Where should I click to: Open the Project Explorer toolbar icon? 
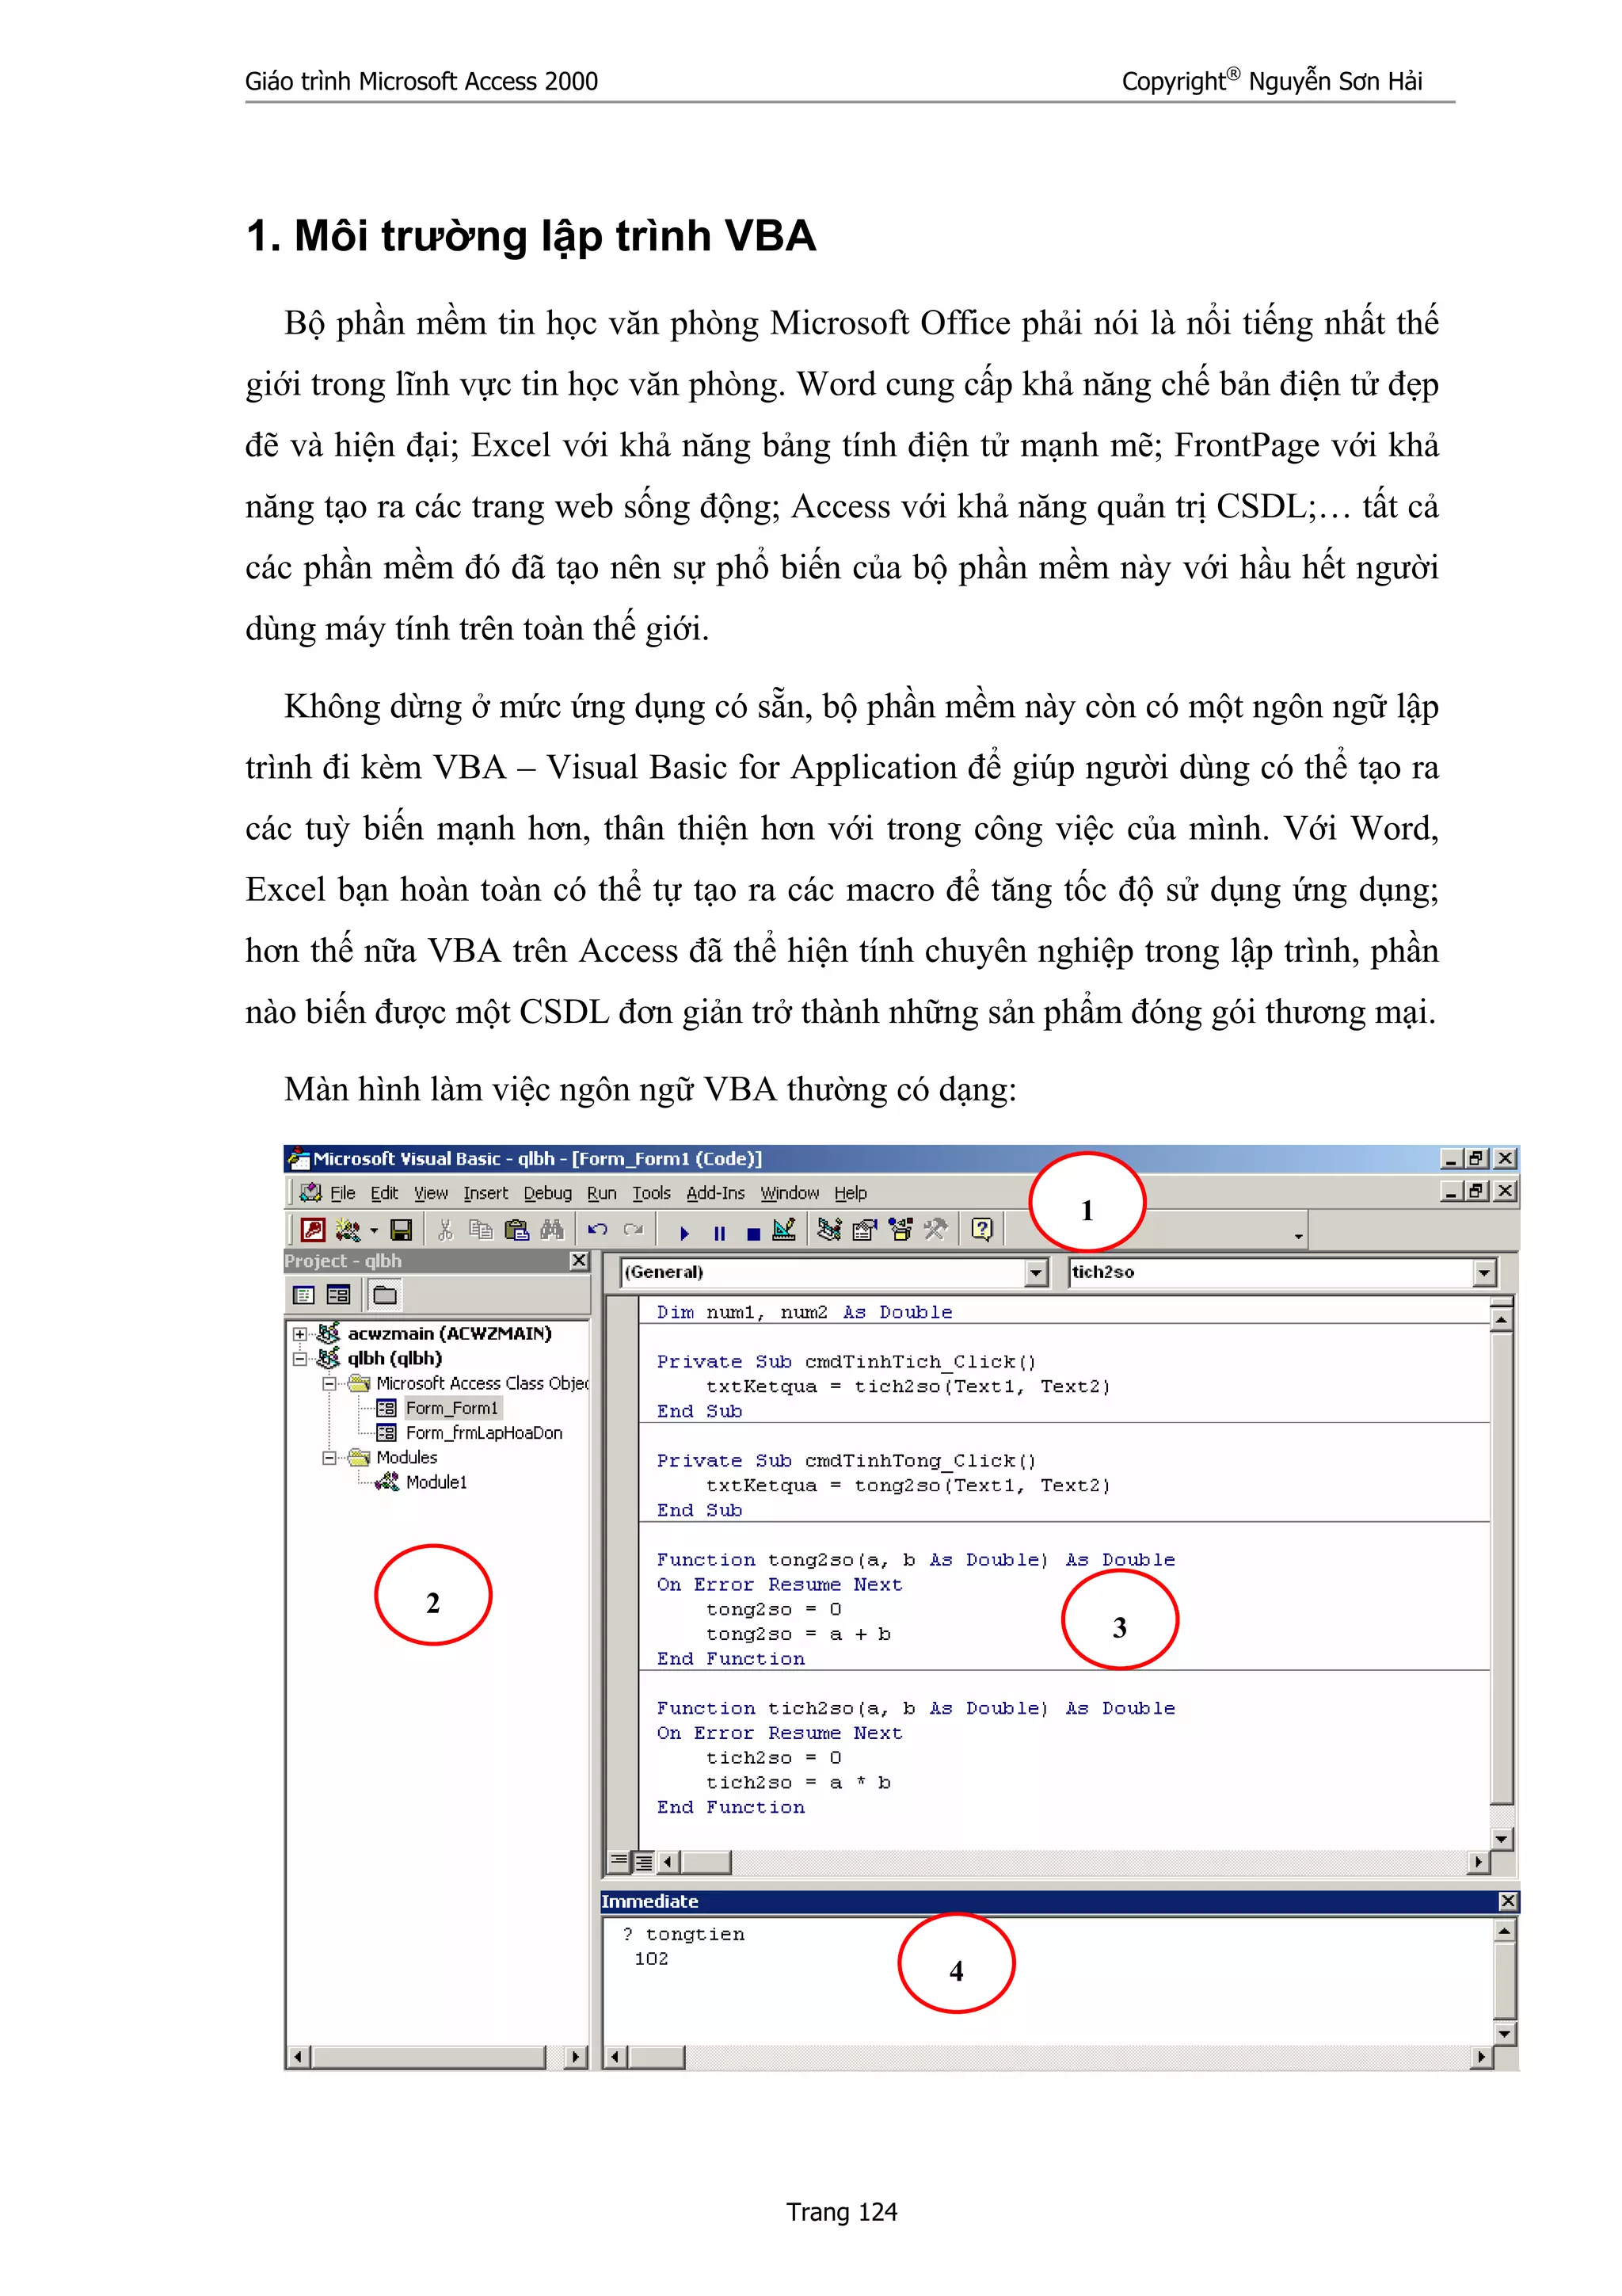[x=829, y=1230]
